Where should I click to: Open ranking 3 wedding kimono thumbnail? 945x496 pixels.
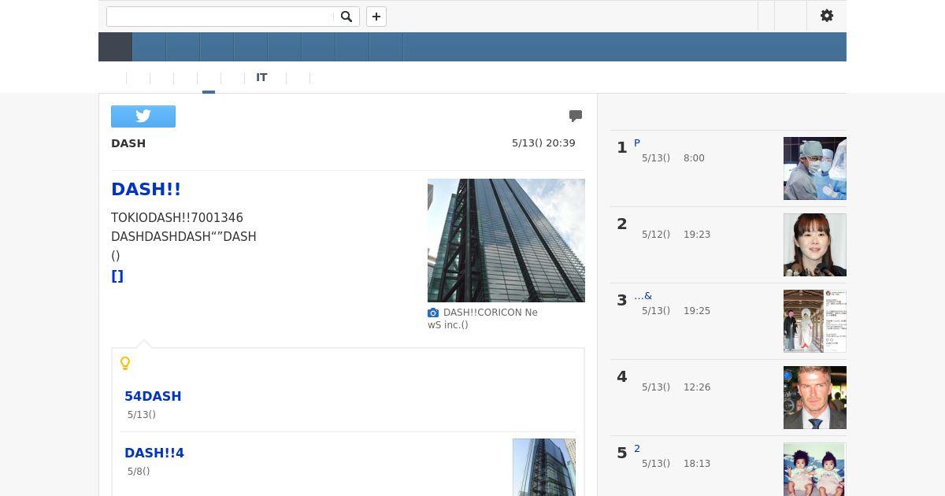click(x=815, y=321)
